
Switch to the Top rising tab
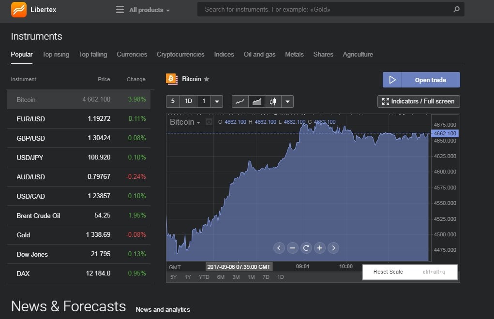coord(56,54)
